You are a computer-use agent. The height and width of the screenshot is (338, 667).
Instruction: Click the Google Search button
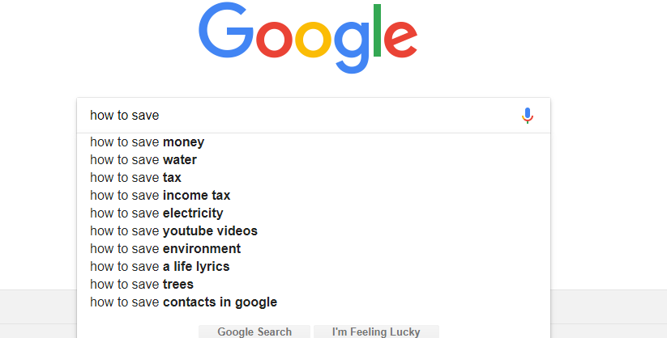(254, 332)
